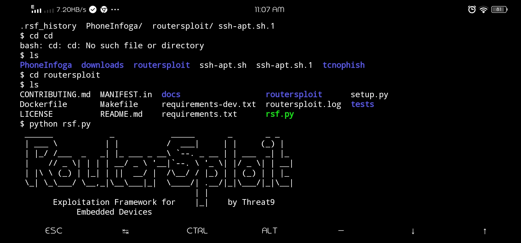Image resolution: width=521 pixels, height=243 pixels.
Task: Tap the 7.20KB/s network speed text
Action: click(x=71, y=10)
